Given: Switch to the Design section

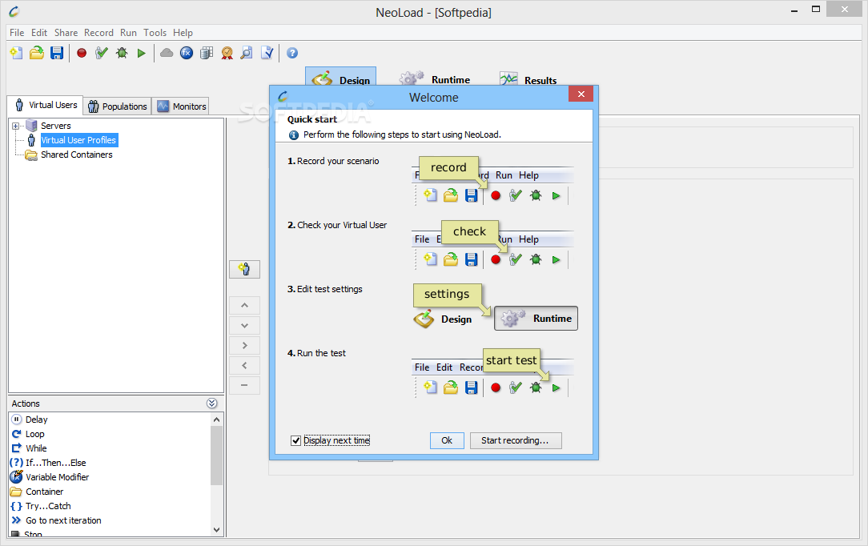Looking at the screenshot, I should (341, 77).
